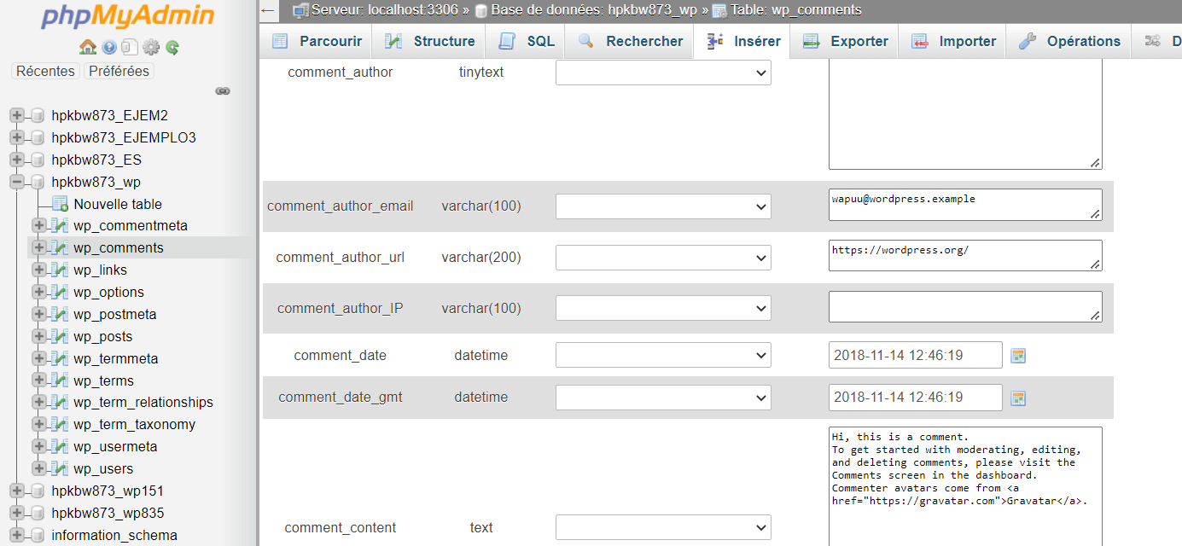Collapse the panel using the left arrow icon

point(267,11)
